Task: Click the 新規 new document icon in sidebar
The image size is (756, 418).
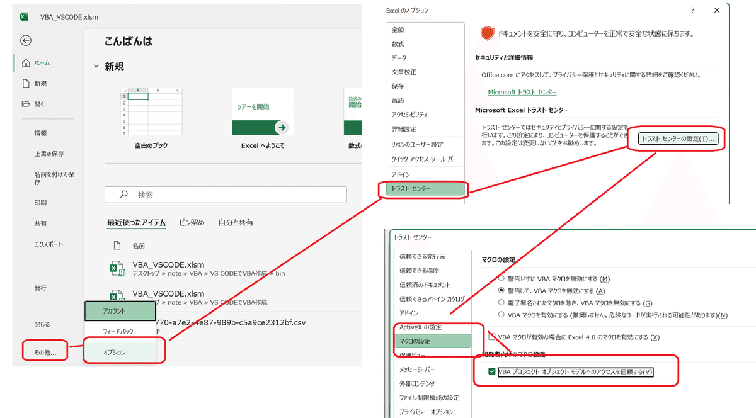Action: 26,82
